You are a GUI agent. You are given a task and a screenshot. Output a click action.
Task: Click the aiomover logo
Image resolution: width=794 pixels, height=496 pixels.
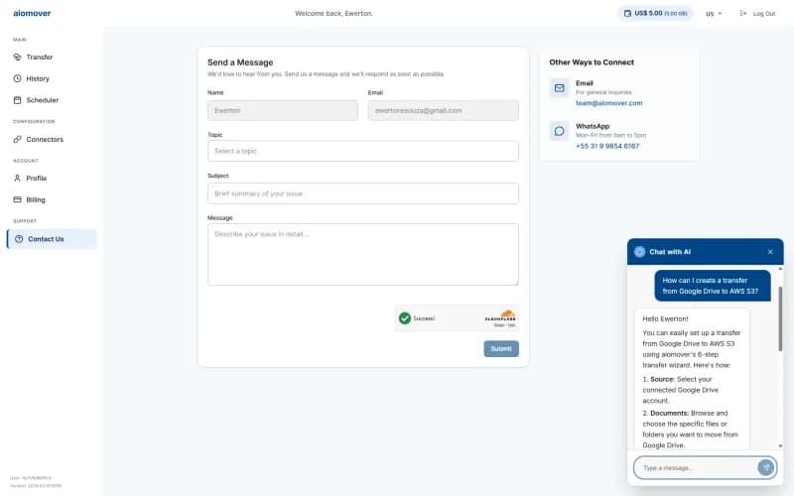[32, 13]
